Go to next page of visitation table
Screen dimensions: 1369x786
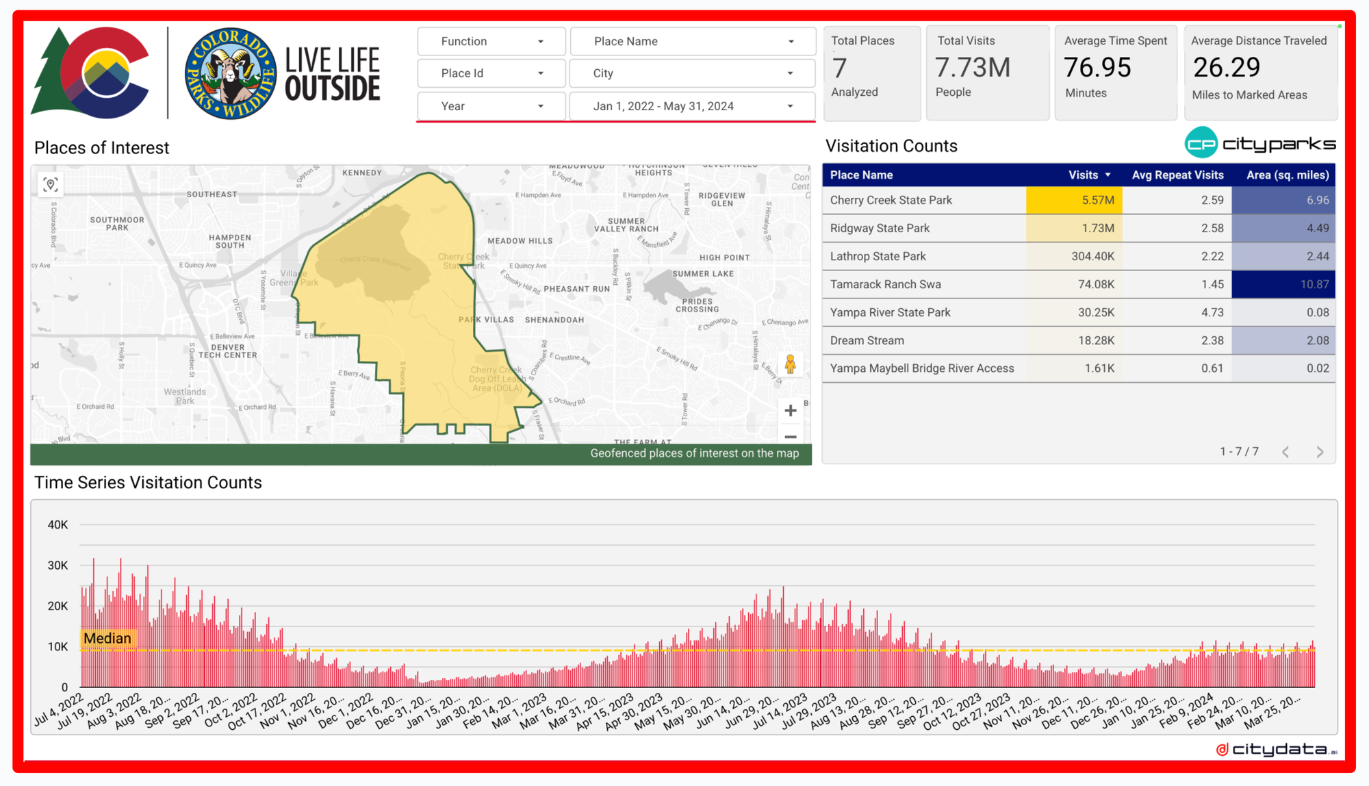(1320, 452)
